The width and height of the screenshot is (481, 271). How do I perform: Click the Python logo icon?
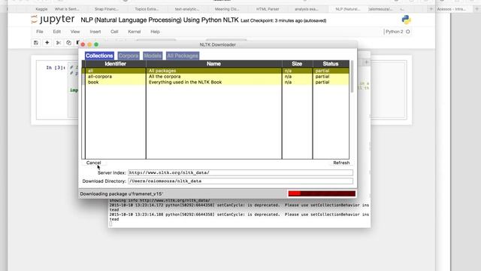(x=406, y=20)
